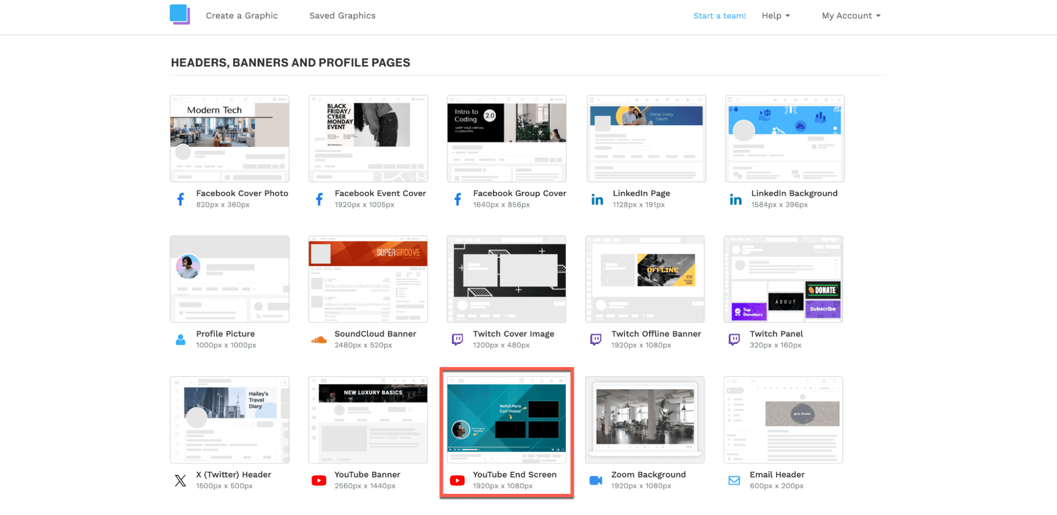Image resolution: width=1057 pixels, height=515 pixels.
Task: Click the person icon beside Profile Picture
Action: coord(181,340)
